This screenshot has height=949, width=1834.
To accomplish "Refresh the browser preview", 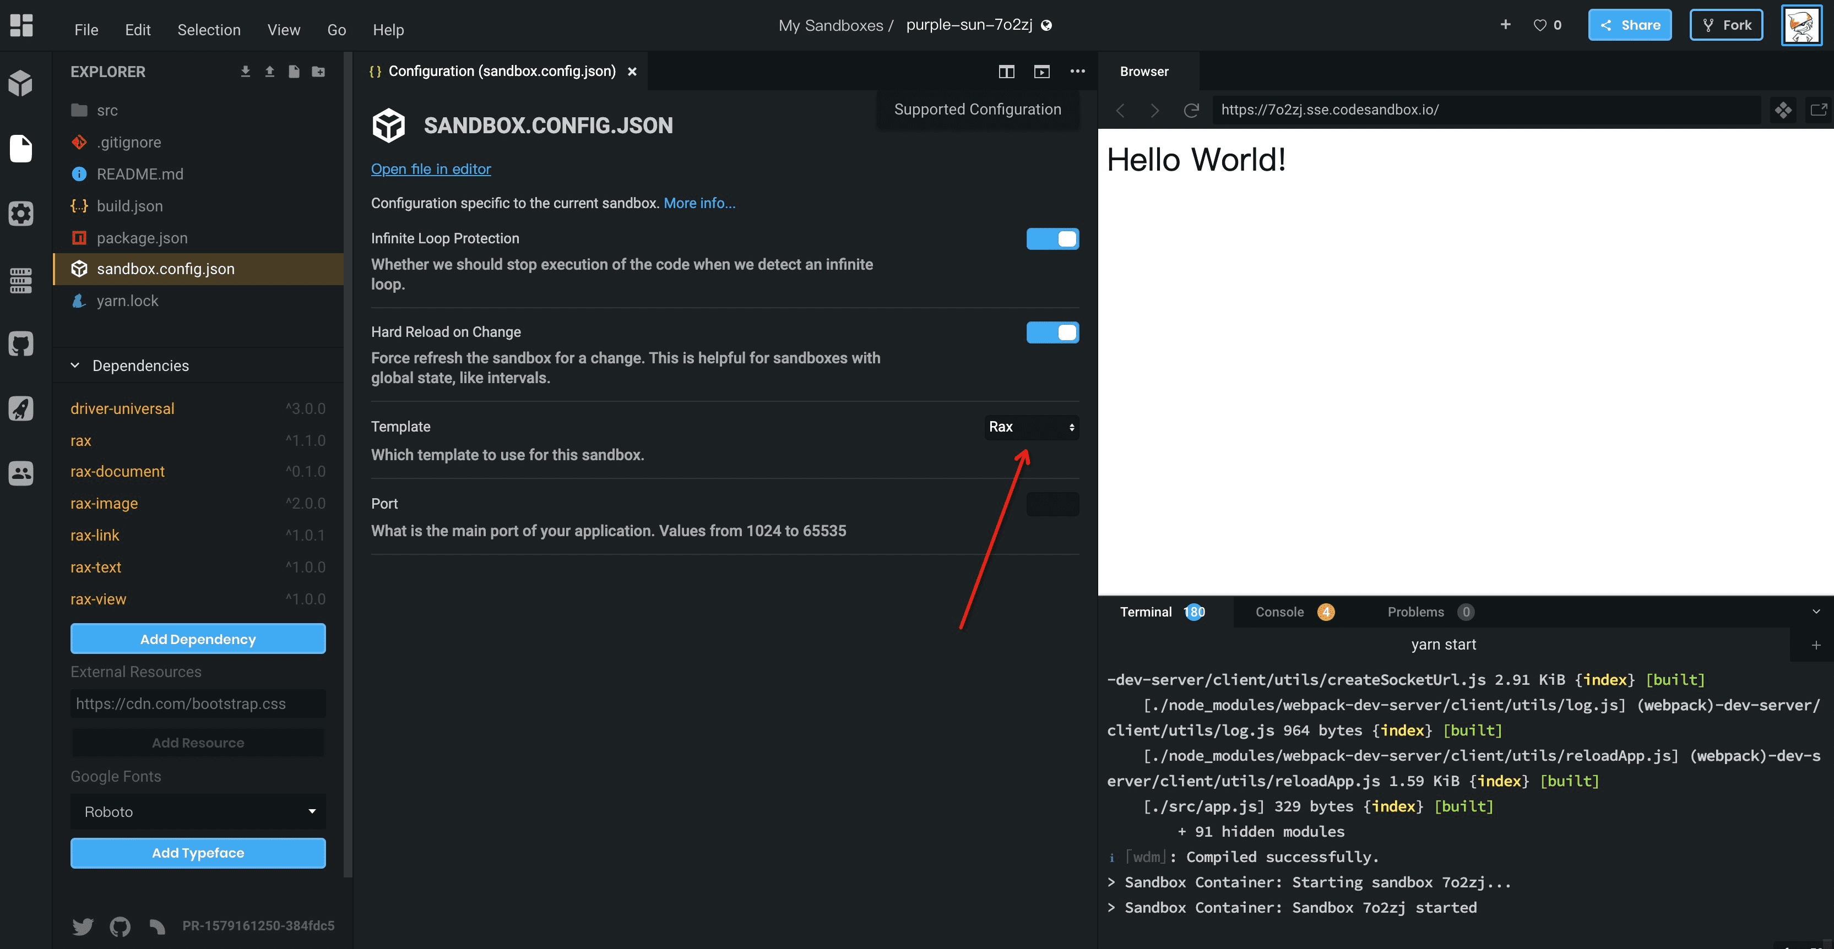I will click(1191, 110).
